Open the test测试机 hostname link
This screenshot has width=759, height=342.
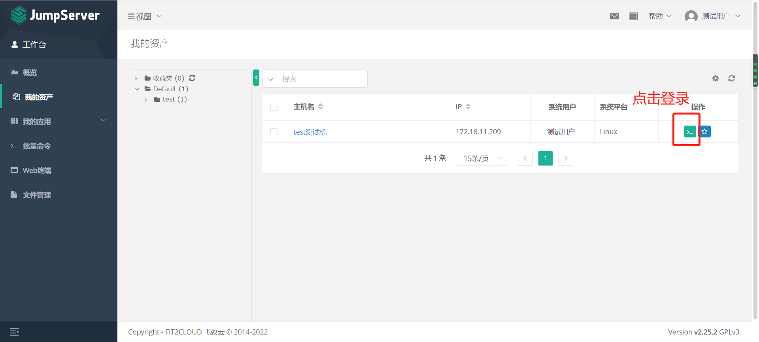310,132
